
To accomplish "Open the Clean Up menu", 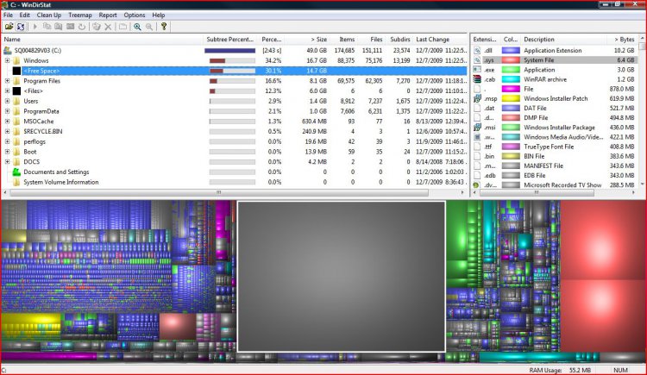I will 49,15.
